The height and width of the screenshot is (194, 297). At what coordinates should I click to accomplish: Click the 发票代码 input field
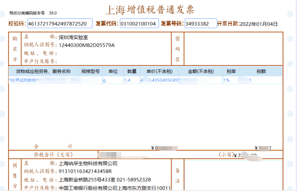[139, 24]
